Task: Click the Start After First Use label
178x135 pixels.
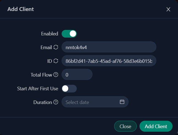Action: click(37, 88)
